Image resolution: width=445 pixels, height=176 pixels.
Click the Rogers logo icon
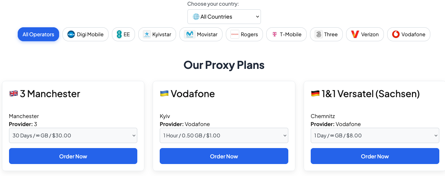click(x=235, y=34)
